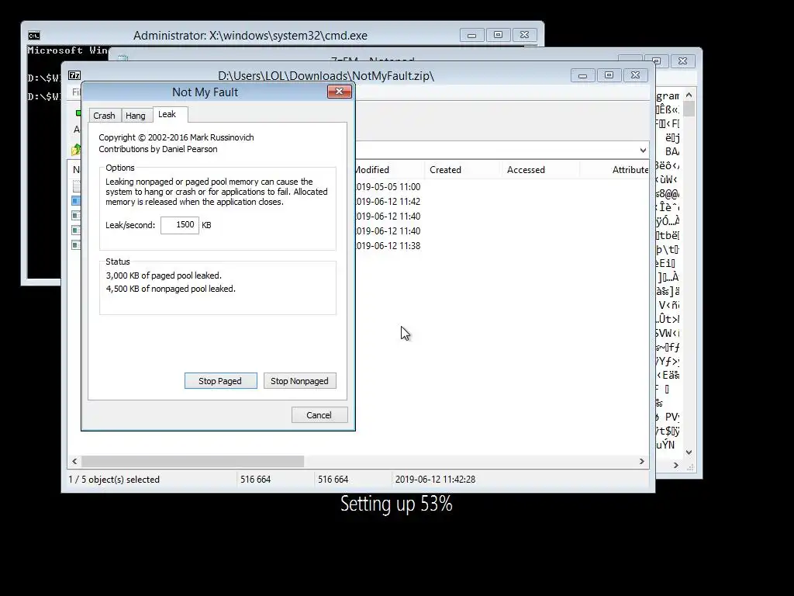The height and width of the screenshot is (596, 794).
Task: Sort 7-Zip list by Created column
Action: tap(462, 170)
